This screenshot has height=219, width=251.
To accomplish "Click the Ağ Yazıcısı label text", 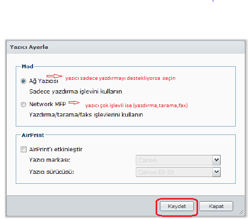I will click(43, 81).
